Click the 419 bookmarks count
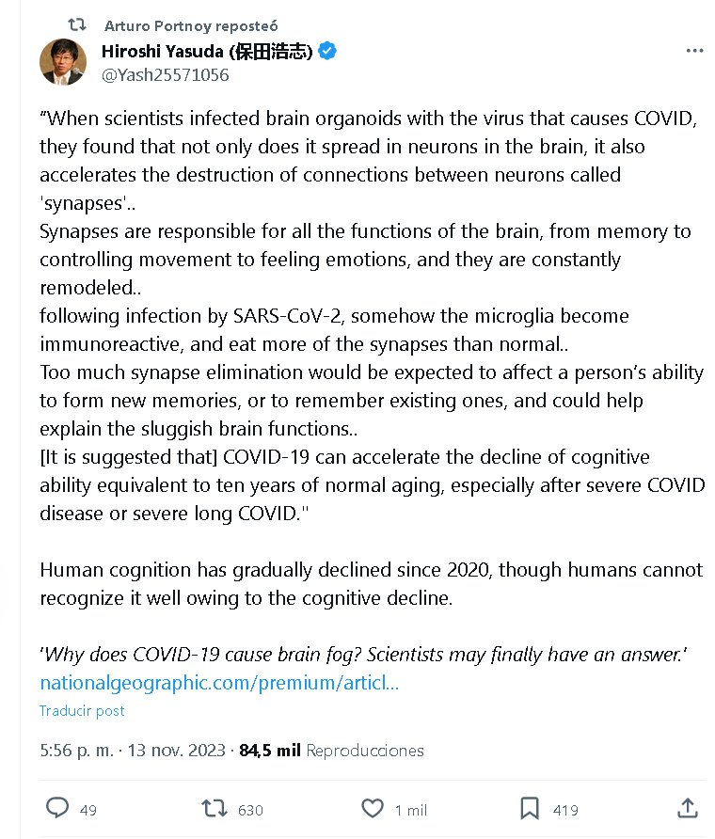The image size is (715, 839). 565,810
